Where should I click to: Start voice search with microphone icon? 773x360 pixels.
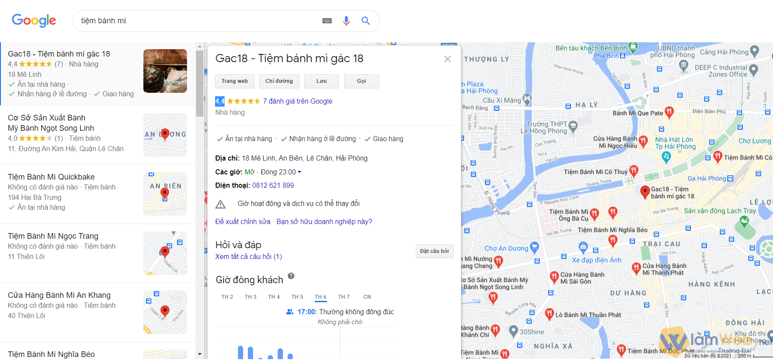[x=346, y=21]
